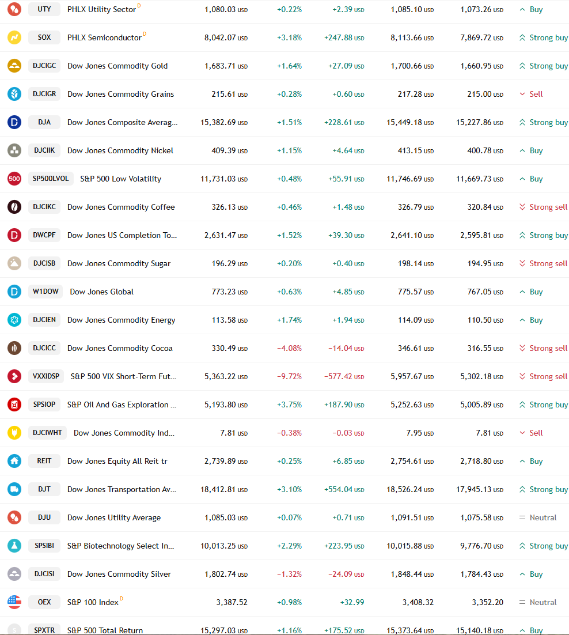Click the price 7.81 USD for DJCIWHT

[x=234, y=433]
